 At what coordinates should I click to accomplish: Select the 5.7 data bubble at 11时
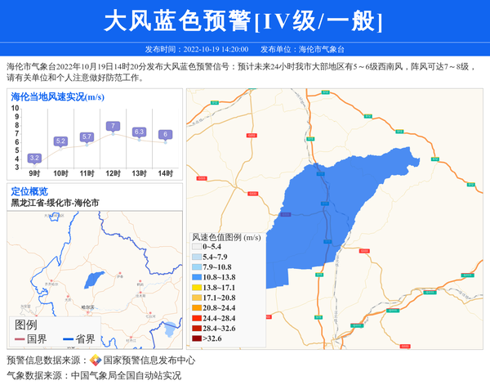[87, 137]
